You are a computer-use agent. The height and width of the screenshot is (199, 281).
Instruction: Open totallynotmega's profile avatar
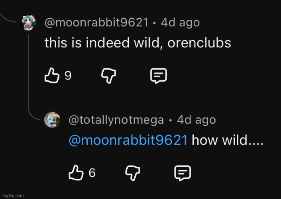click(52, 120)
